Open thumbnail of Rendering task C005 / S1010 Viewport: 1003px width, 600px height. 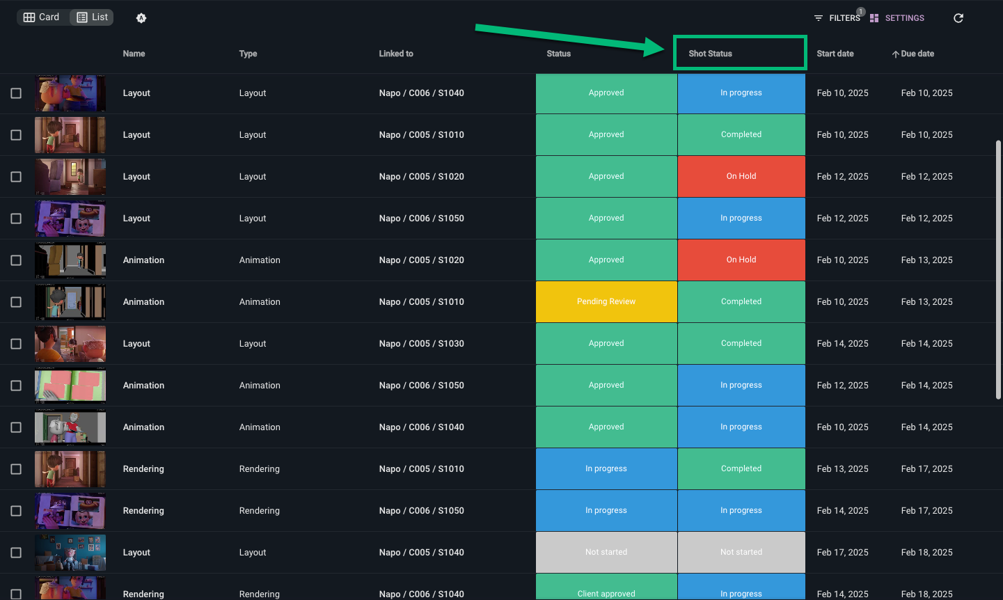click(70, 469)
